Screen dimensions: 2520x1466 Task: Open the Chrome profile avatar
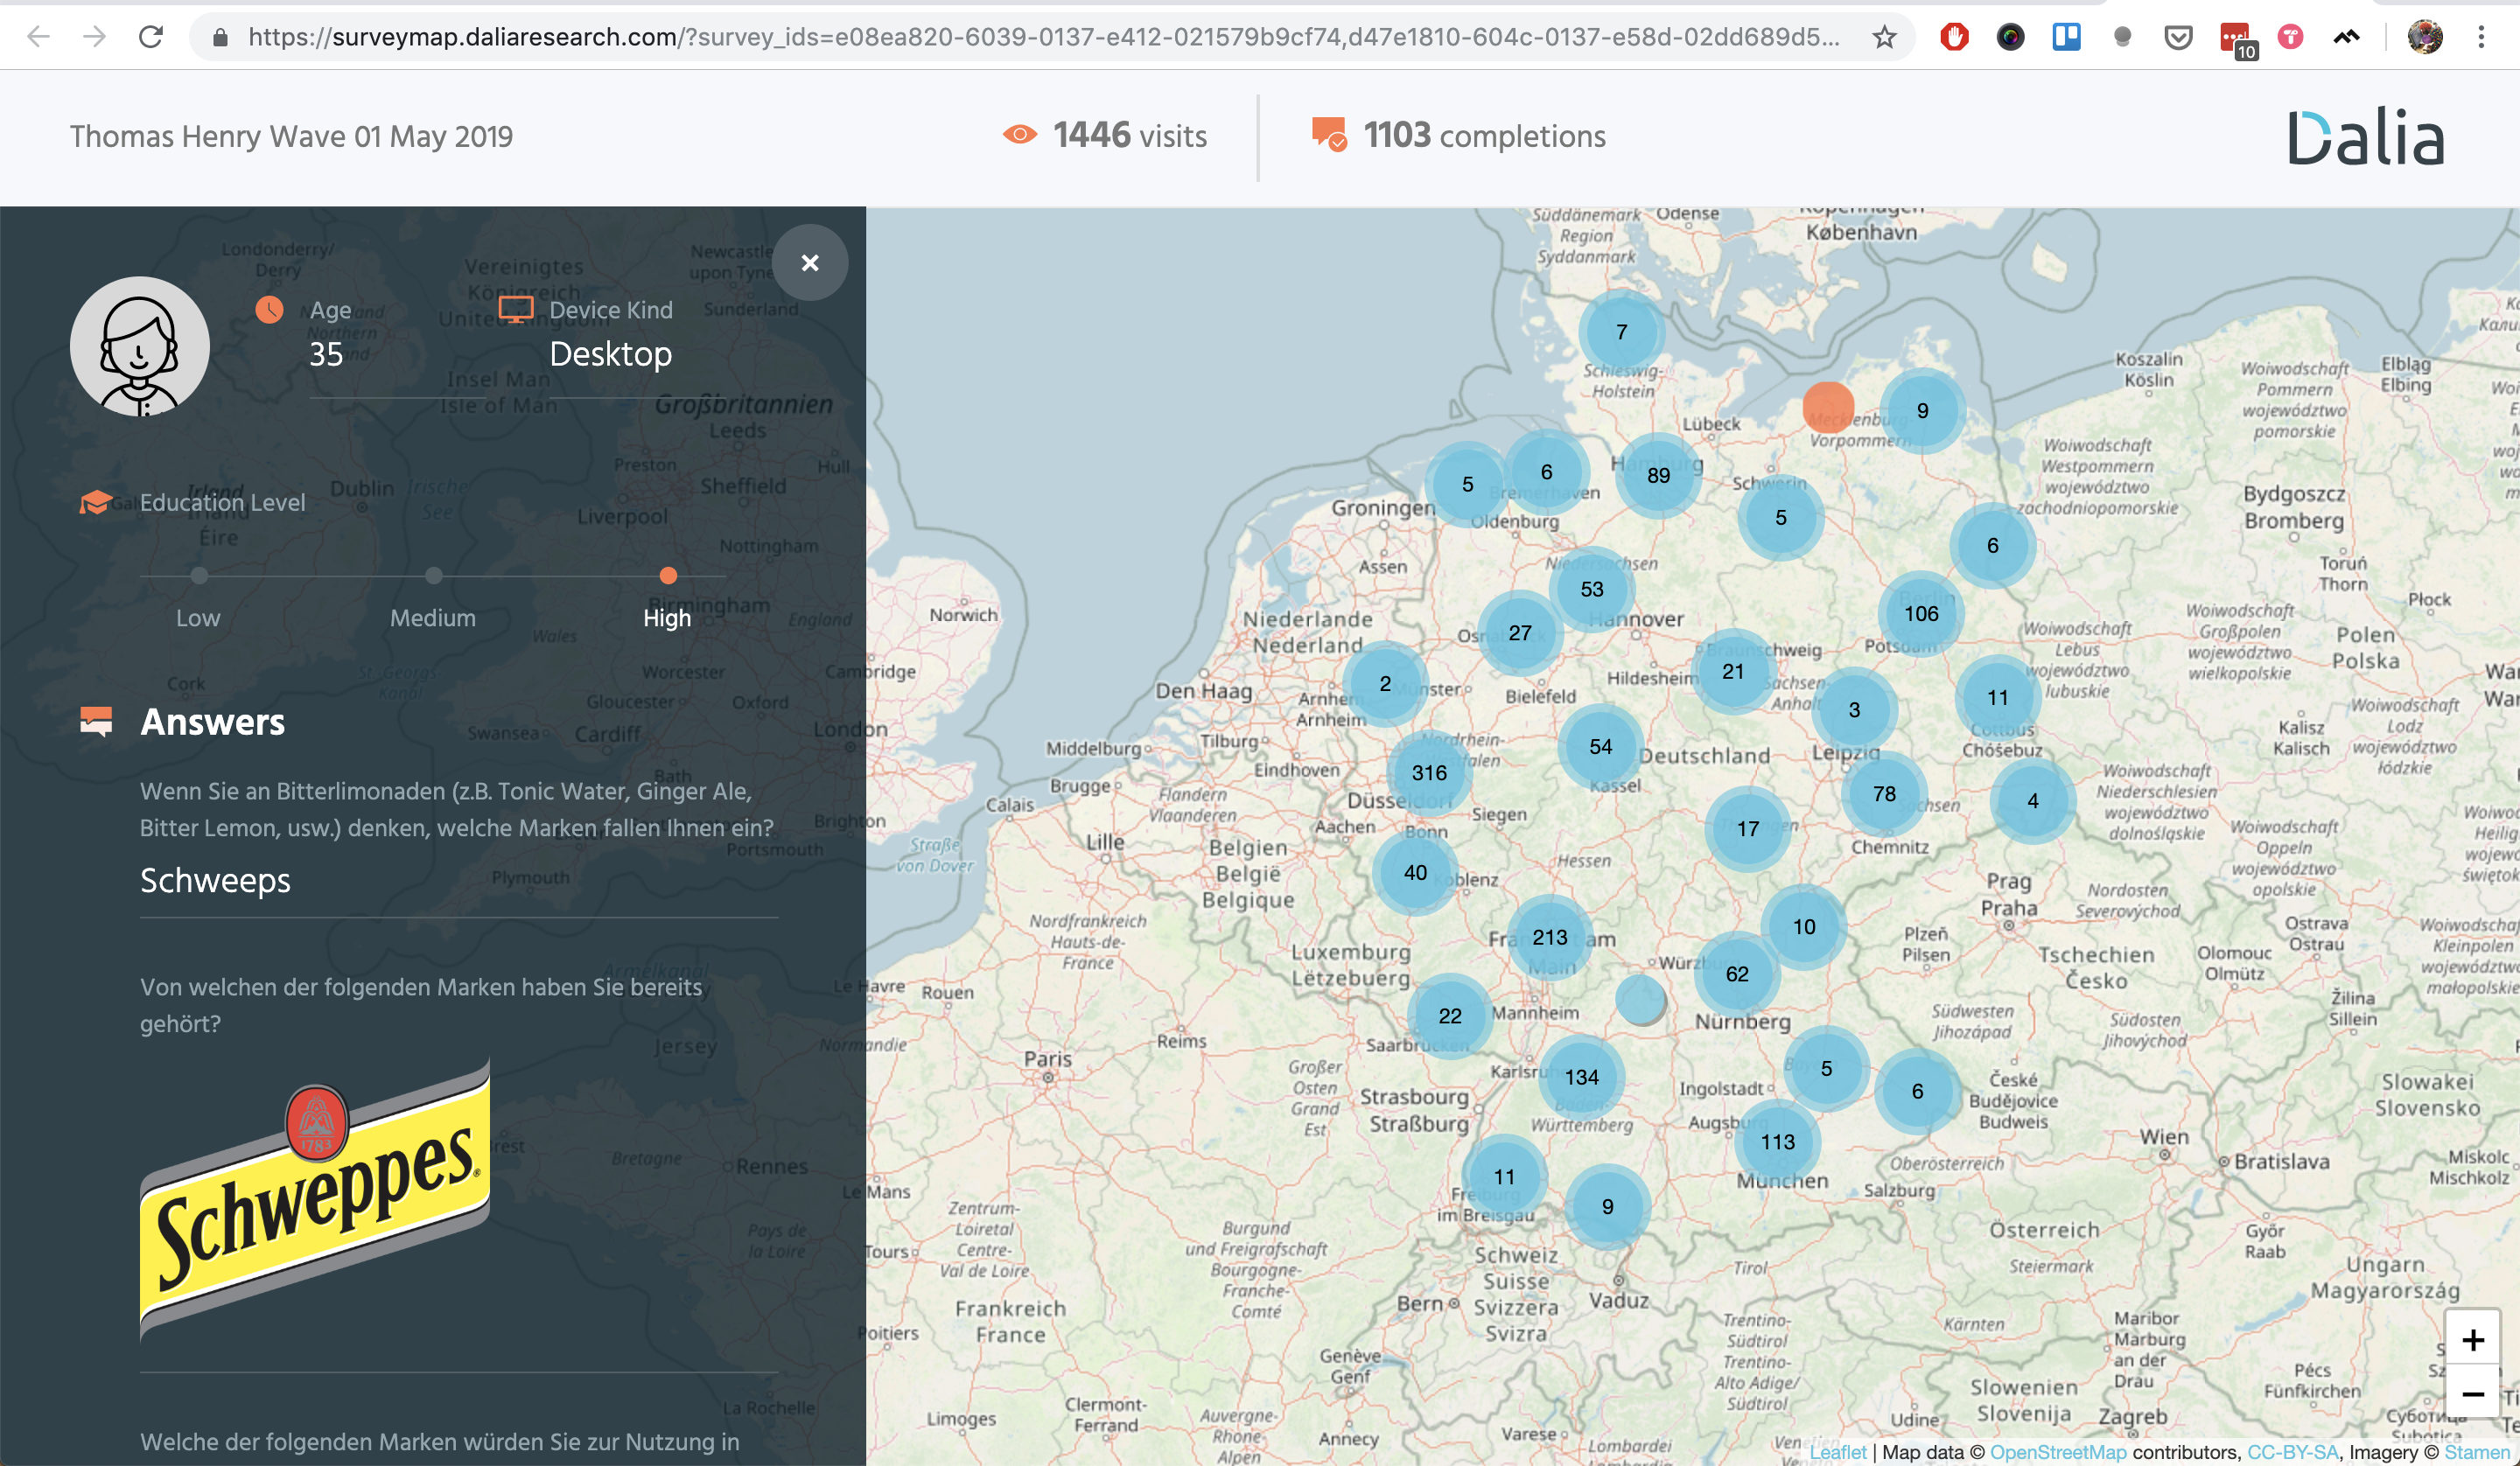tap(2425, 37)
